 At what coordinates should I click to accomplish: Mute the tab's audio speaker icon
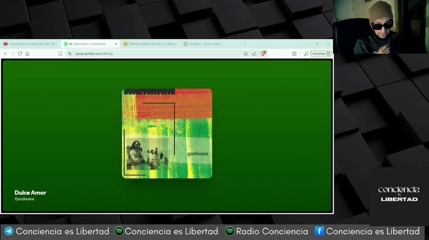pos(70,44)
